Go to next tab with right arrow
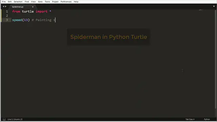Screen dimensions: 217x122 coord(6,6)
